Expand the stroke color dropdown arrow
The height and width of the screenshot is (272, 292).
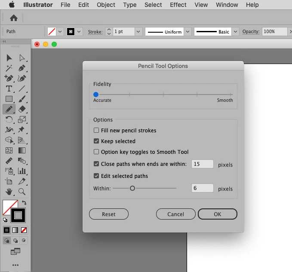click(x=79, y=32)
